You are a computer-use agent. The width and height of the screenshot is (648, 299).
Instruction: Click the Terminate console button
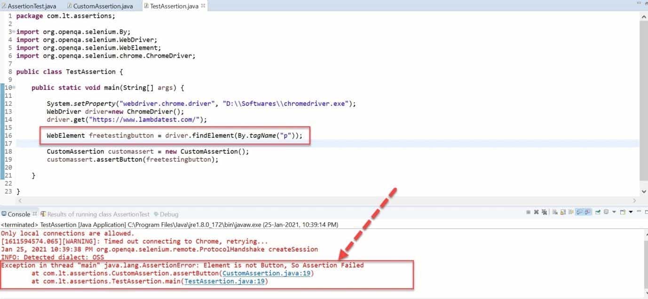529,212
